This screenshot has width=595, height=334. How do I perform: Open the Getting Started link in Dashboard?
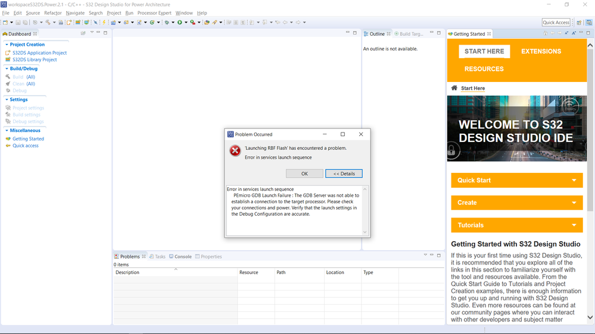pyautogui.click(x=28, y=138)
